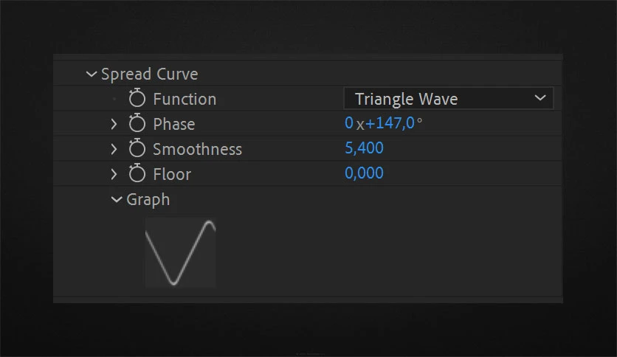
Task: Select the Spread Curve label
Action: (150, 74)
